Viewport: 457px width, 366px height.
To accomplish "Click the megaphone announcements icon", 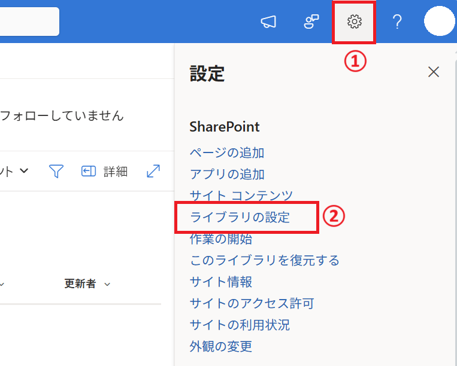I will coord(268,22).
